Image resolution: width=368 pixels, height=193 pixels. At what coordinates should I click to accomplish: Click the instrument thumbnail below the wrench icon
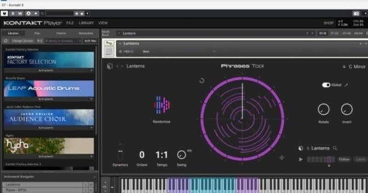pyautogui.click(x=109, y=51)
